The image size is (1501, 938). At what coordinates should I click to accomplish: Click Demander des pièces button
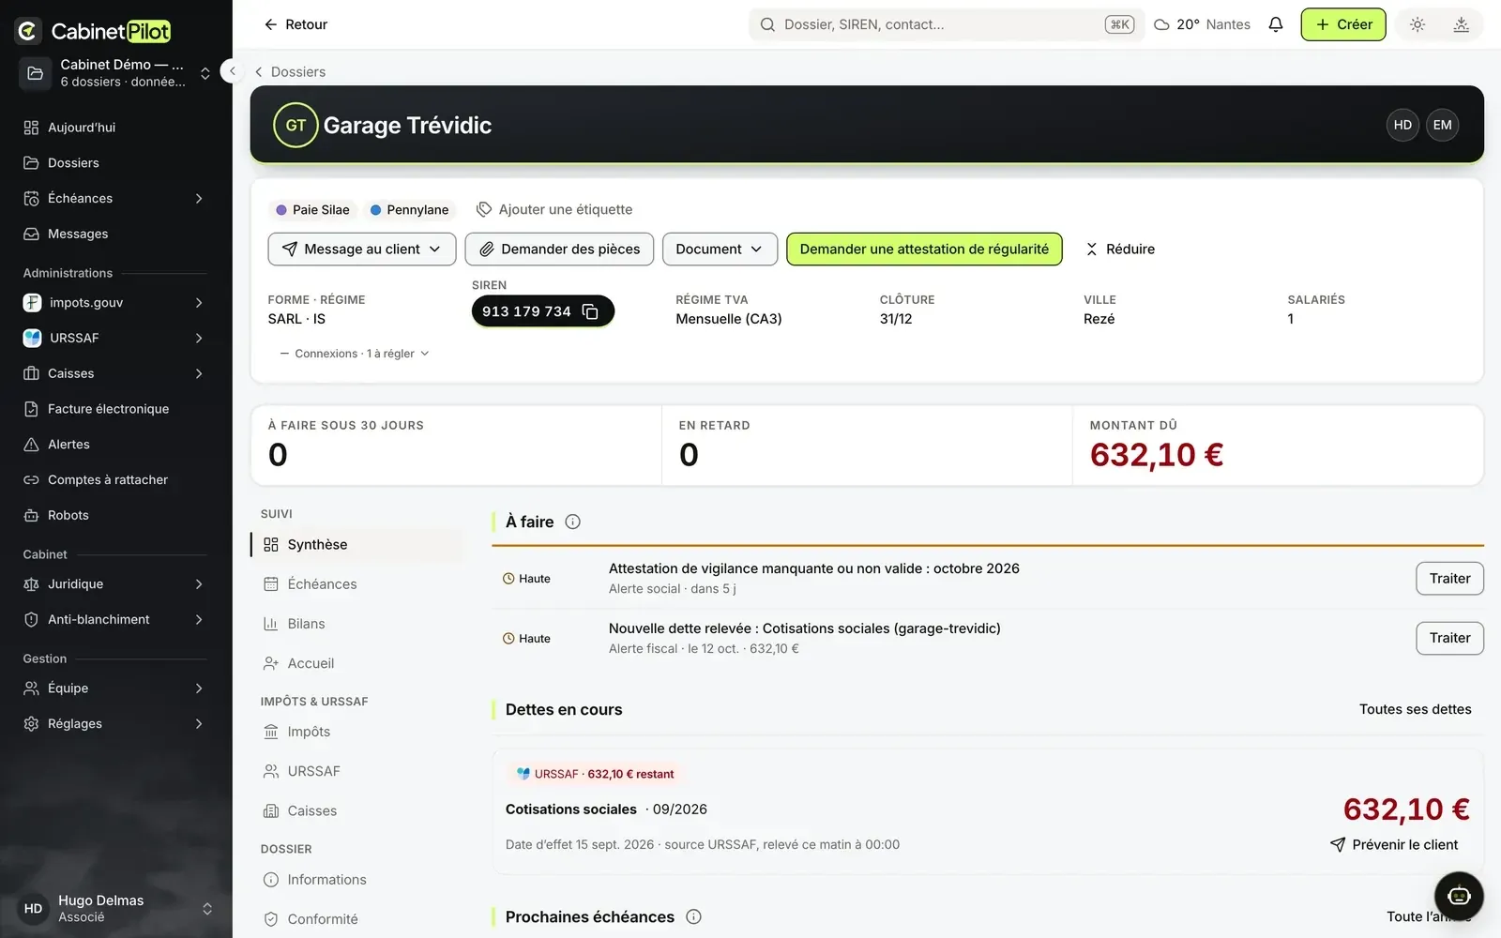coord(559,249)
